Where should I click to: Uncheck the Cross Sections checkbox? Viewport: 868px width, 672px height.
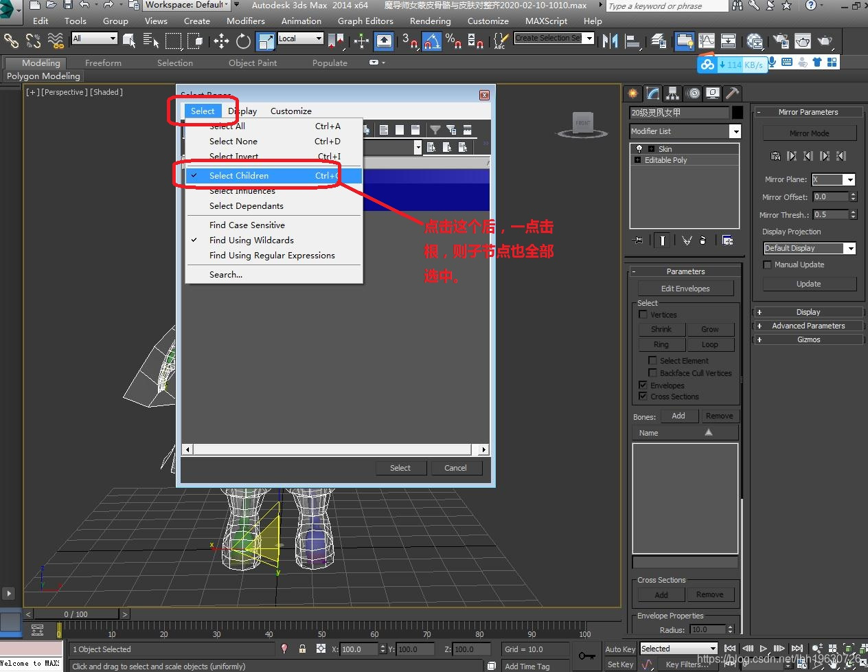coord(643,396)
